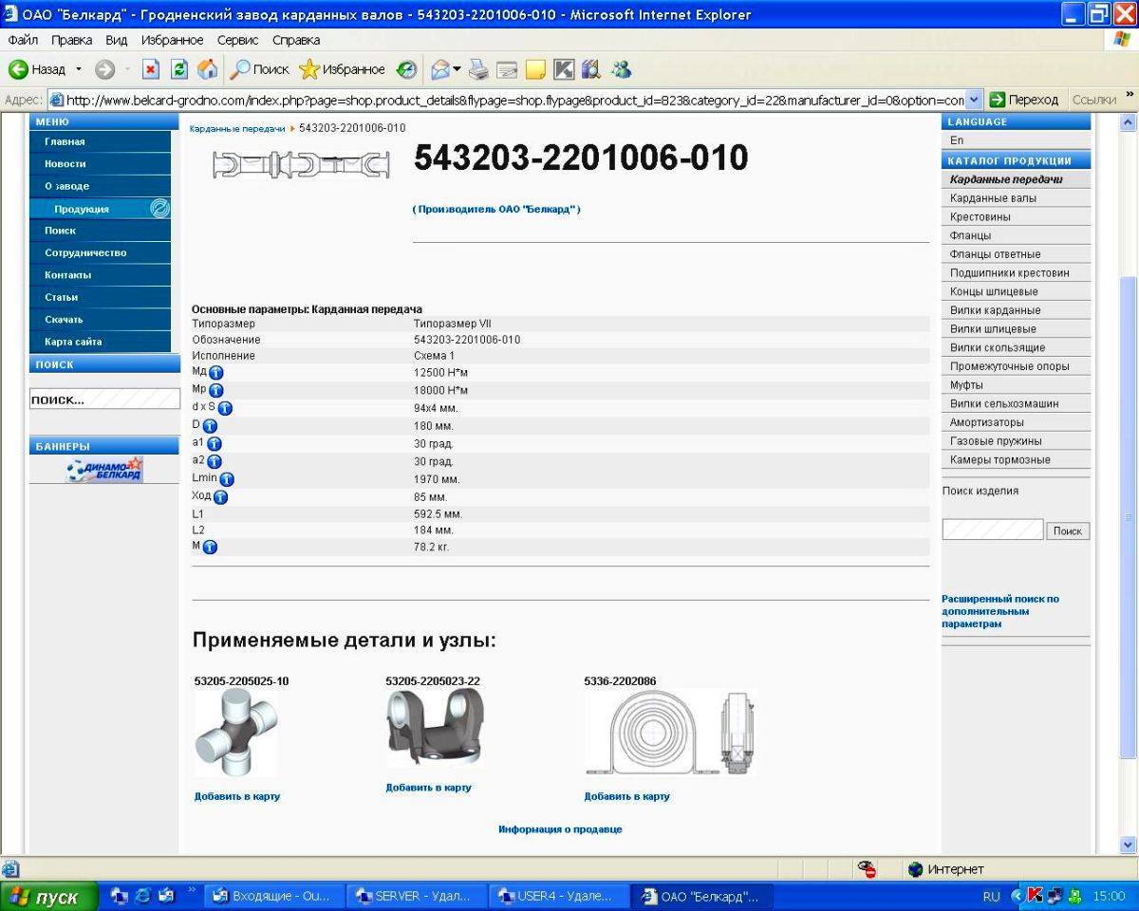Image resolution: width=1139 pixels, height=911 pixels.
Task: Open the Избранное menu
Action: tap(172, 40)
